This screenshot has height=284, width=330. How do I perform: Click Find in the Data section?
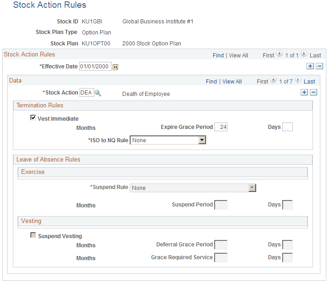pos(211,82)
